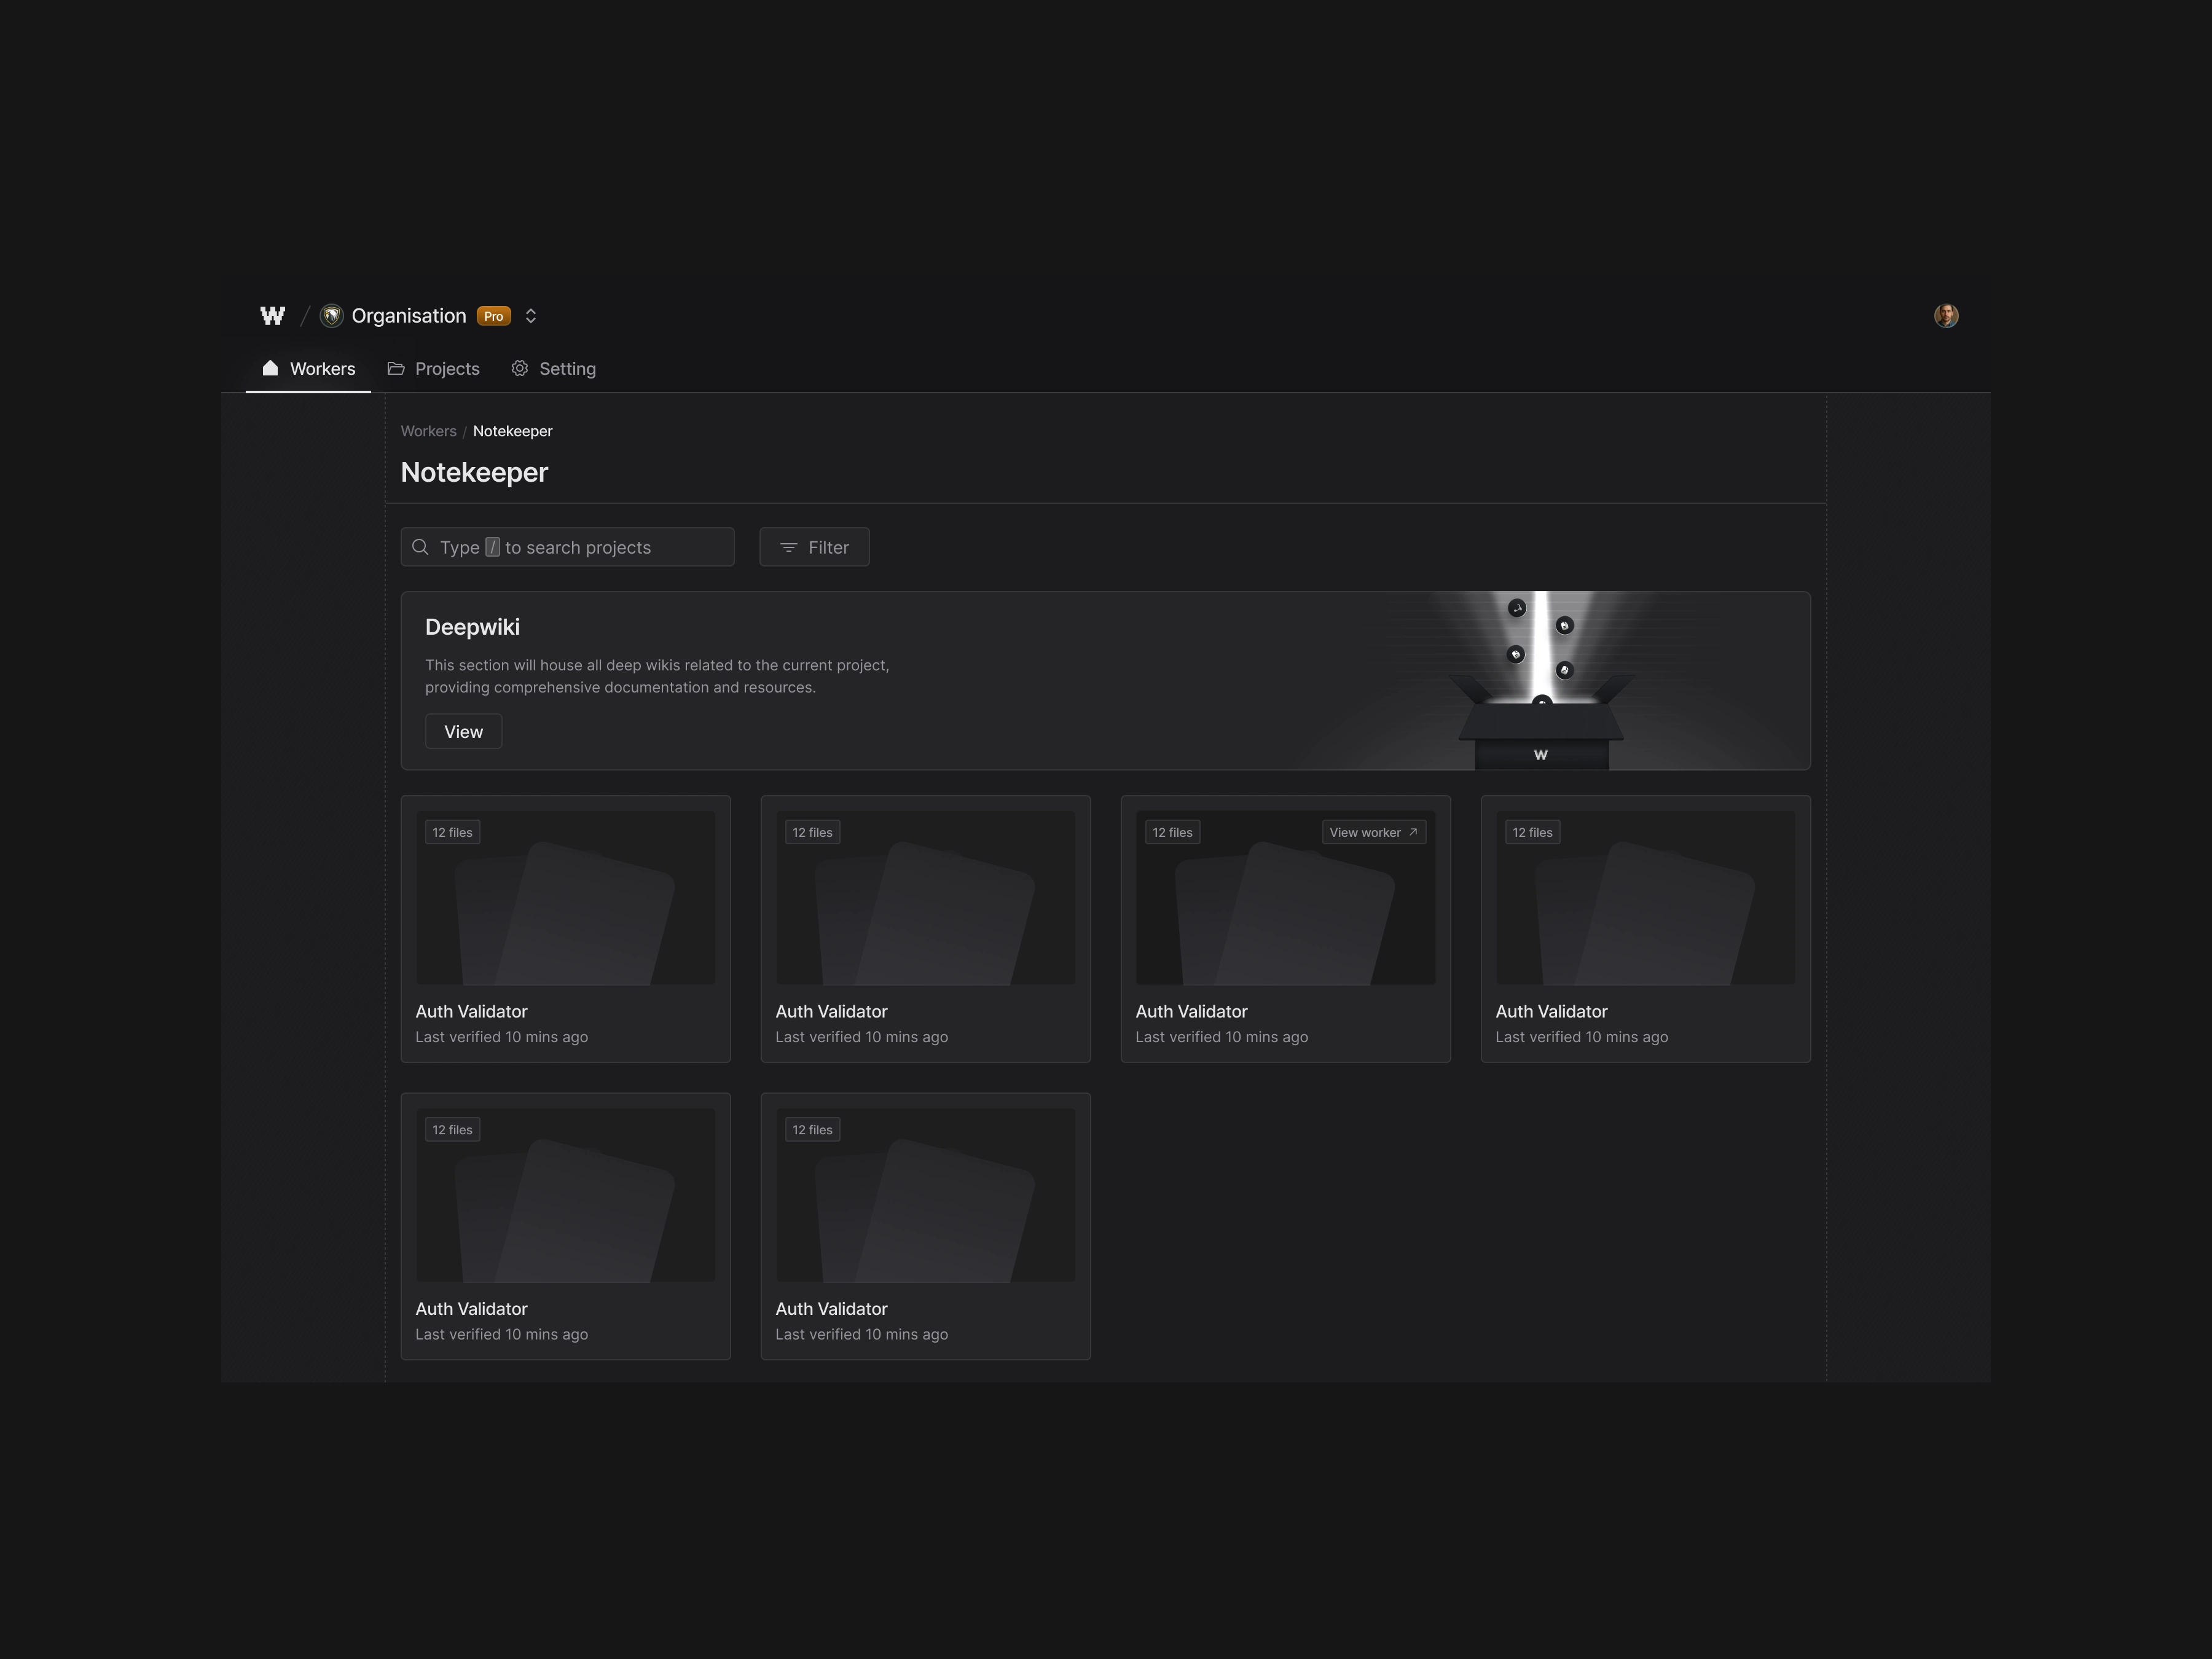Click the Organisation shield avatar icon

coord(332,316)
